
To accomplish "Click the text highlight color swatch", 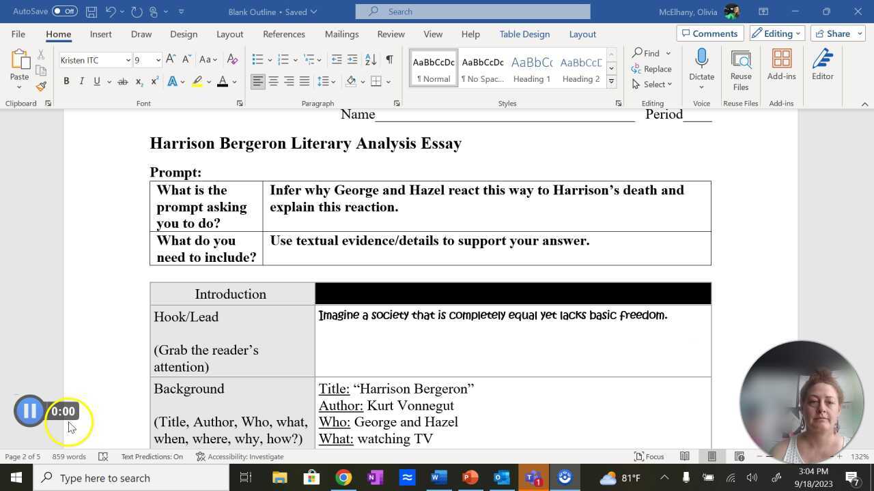I will click(x=197, y=81).
